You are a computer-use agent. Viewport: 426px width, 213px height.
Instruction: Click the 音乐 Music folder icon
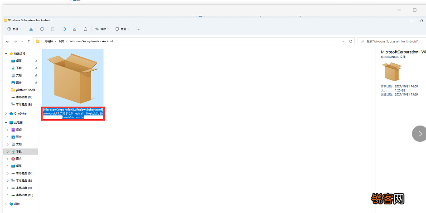click(13, 159)
